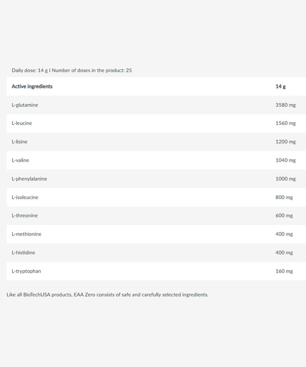Click the 160 mg amount
This screenshot has height=367, width=306.
tap(284, 271)
